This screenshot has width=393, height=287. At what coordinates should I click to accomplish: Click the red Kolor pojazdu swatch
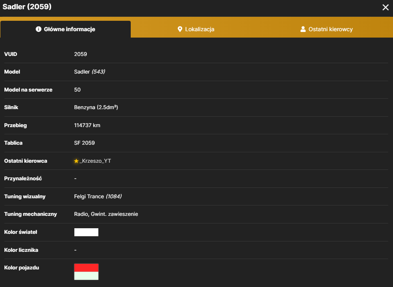point(86,268)
